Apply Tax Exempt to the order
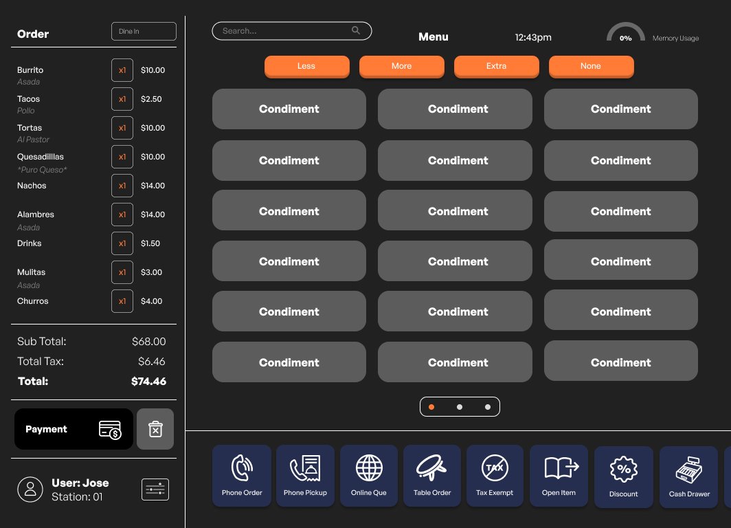 point(495,476)
